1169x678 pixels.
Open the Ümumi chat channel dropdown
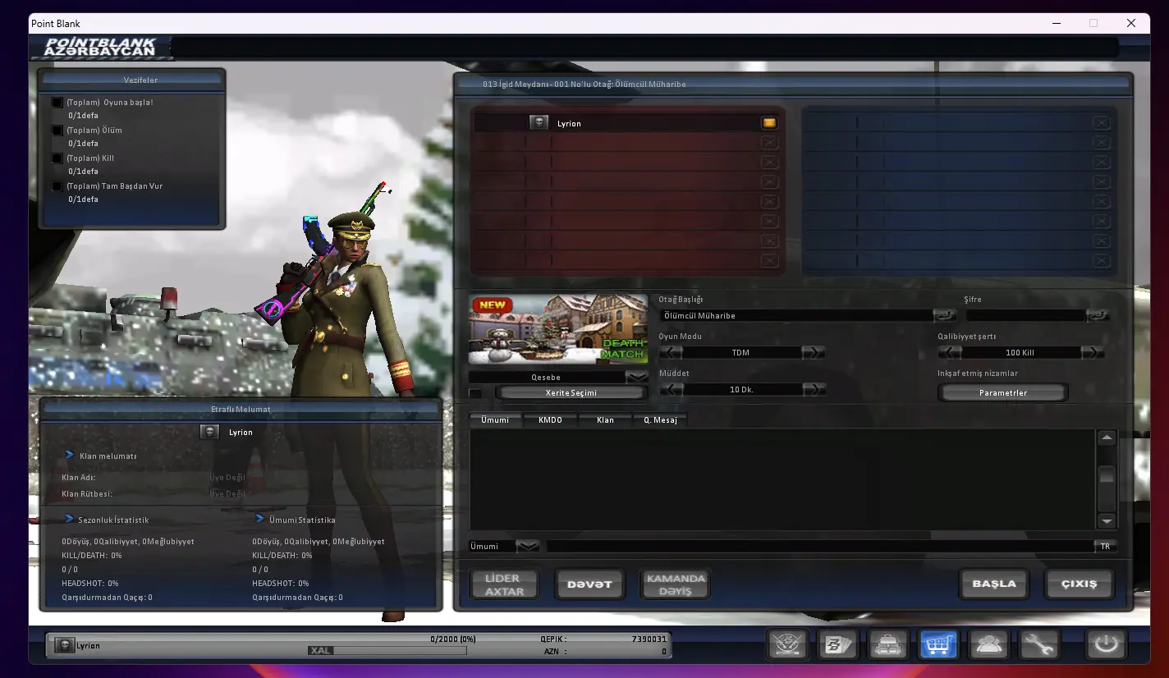528,546
